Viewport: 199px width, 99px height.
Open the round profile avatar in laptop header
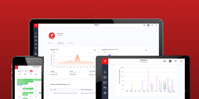pos(148,25)
